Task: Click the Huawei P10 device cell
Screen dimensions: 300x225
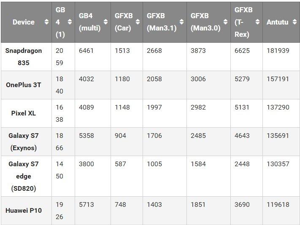Action: (x=24, y=210)
